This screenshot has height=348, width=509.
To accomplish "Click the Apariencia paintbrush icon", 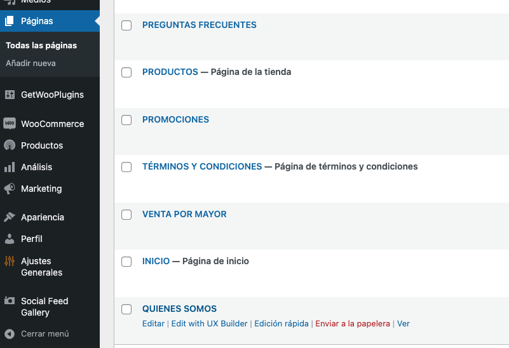I will (10, 217).
